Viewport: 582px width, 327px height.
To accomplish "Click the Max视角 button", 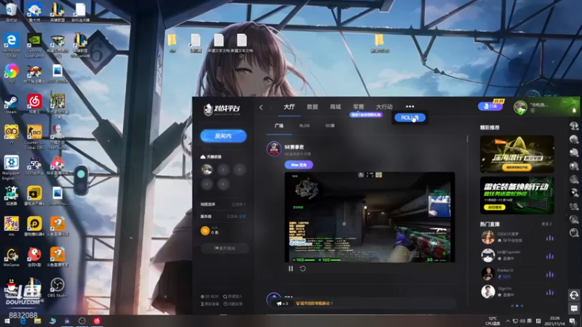I will 299,165.
